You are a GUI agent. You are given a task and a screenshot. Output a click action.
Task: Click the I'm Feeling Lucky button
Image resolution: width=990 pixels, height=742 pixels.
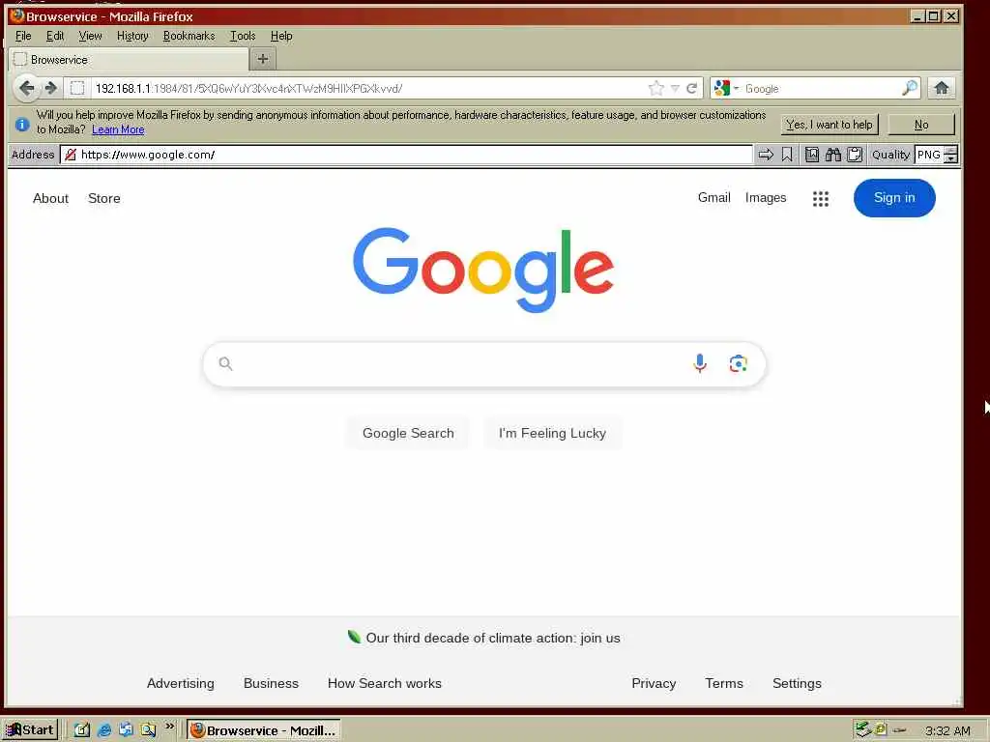coord(552,434)
